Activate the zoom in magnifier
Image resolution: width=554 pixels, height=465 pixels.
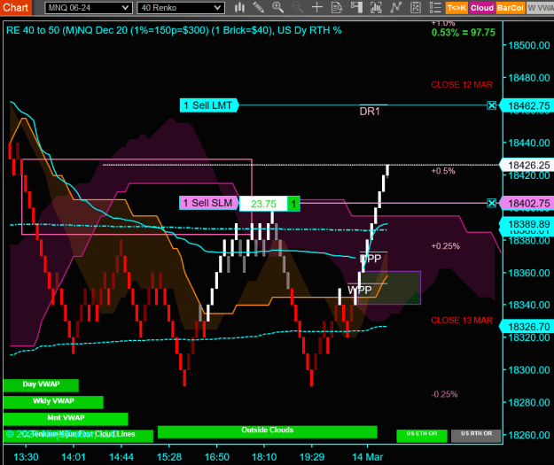click(x=277, y=7)
